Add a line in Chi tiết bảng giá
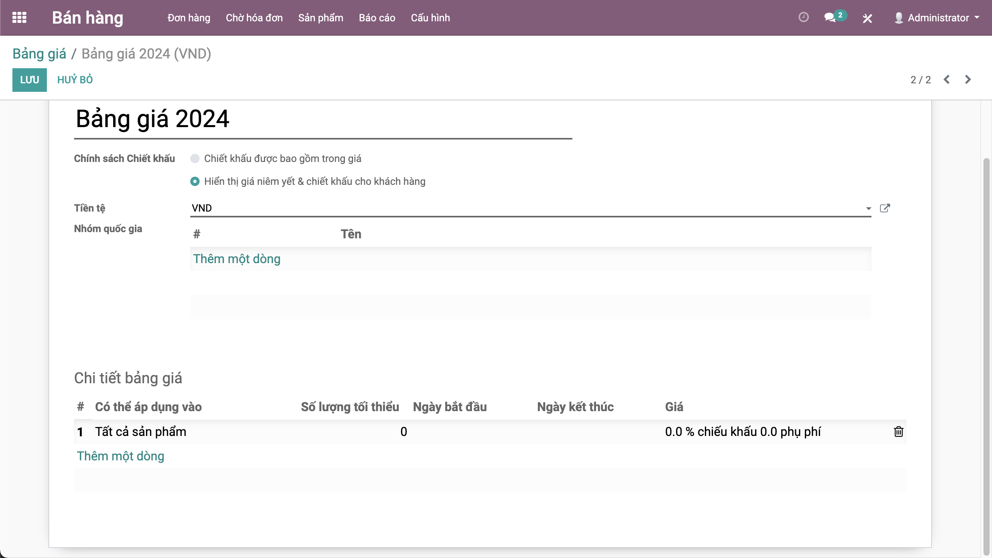Screen dimensions: 992x558 (121, 456)
